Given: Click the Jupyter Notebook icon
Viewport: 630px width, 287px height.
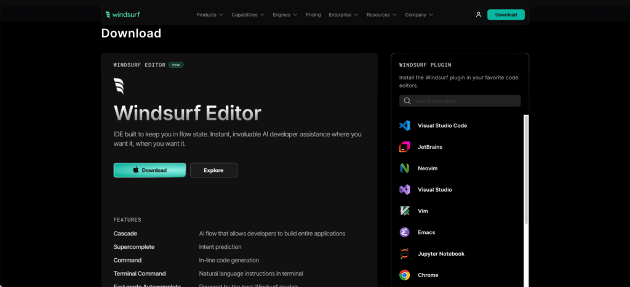Looking at the screenshot, I should (x=405, y=254).
